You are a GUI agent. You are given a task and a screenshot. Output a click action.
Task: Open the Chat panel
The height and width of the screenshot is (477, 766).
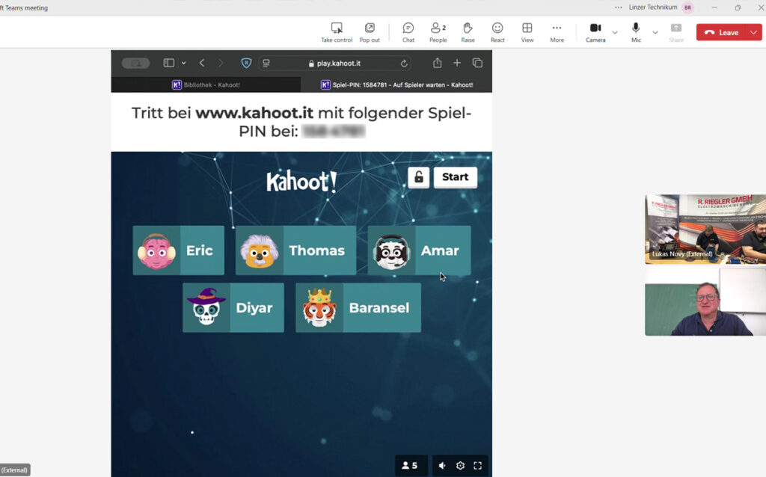(408, 32)
